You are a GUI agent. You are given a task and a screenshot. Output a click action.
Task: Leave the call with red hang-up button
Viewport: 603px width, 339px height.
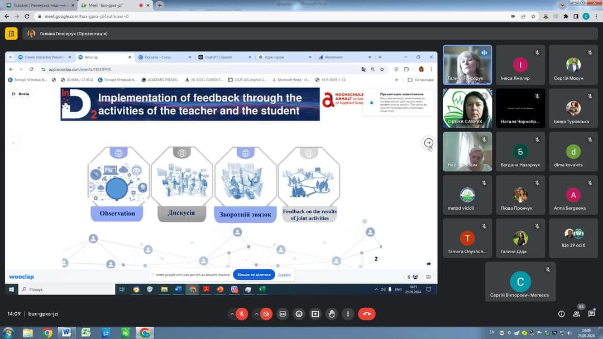367,314
